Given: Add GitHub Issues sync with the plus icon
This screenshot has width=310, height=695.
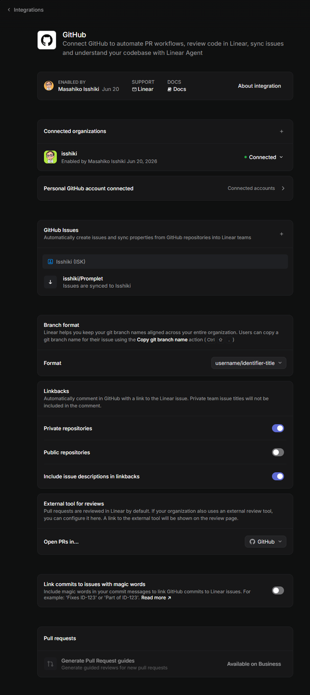Looking at the screenshot, I should point(282,234).
